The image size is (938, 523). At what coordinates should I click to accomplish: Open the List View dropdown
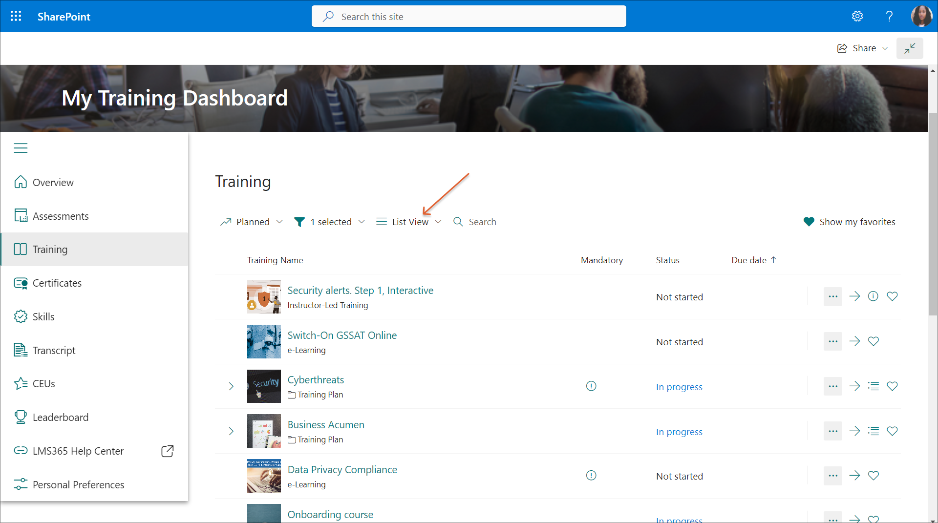(x=409, y=222)
